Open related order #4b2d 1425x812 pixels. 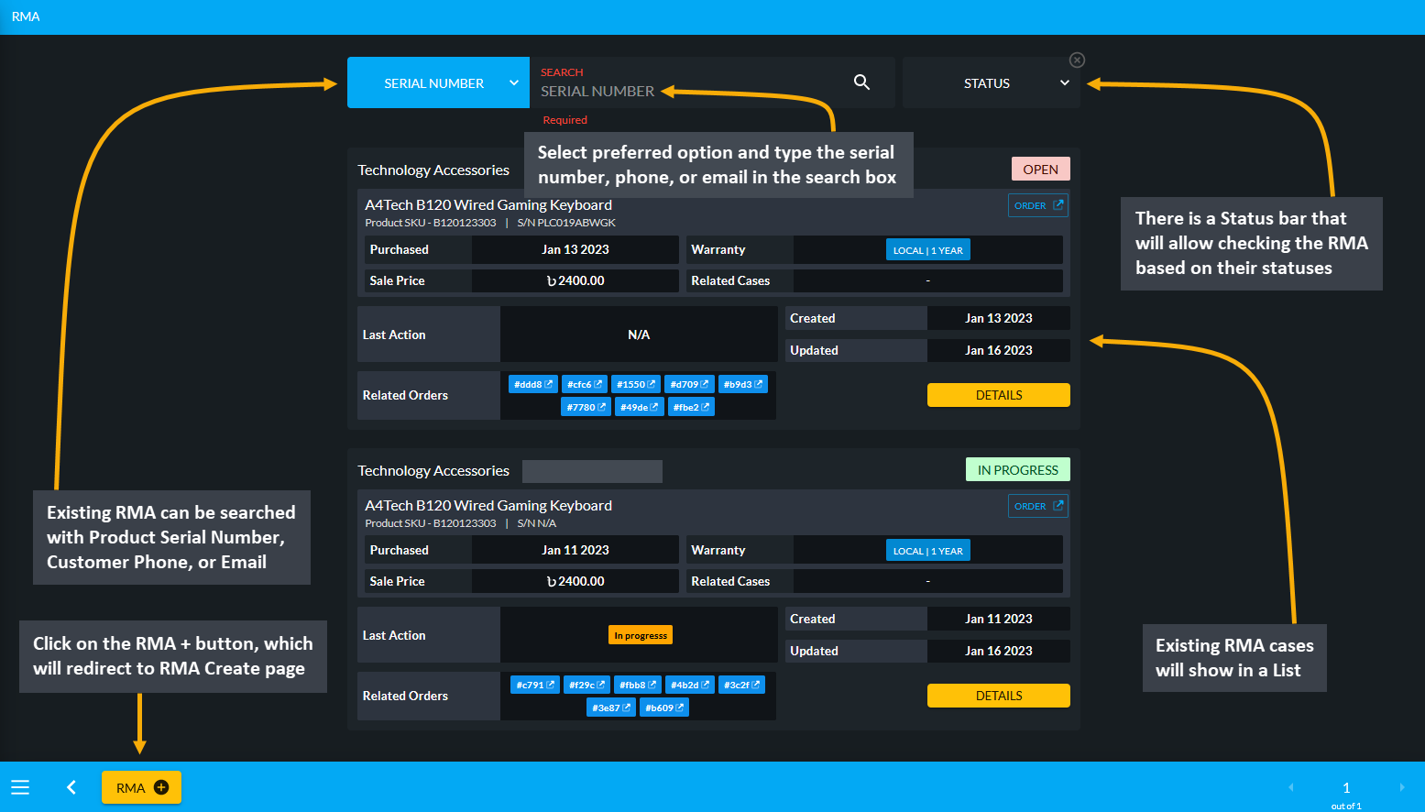point(690,685)
